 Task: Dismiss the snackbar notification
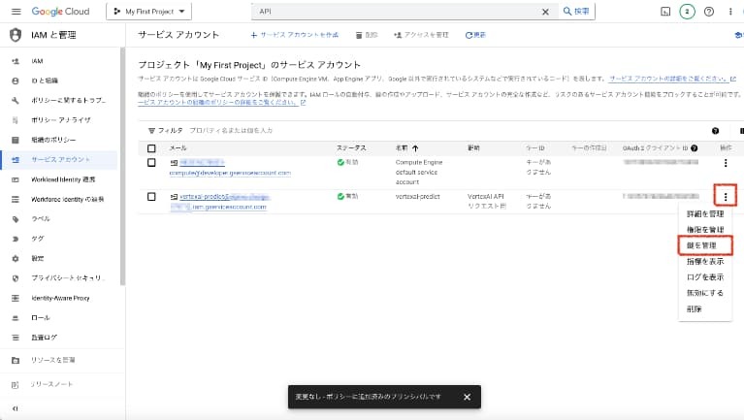click(x=467, y=397)
